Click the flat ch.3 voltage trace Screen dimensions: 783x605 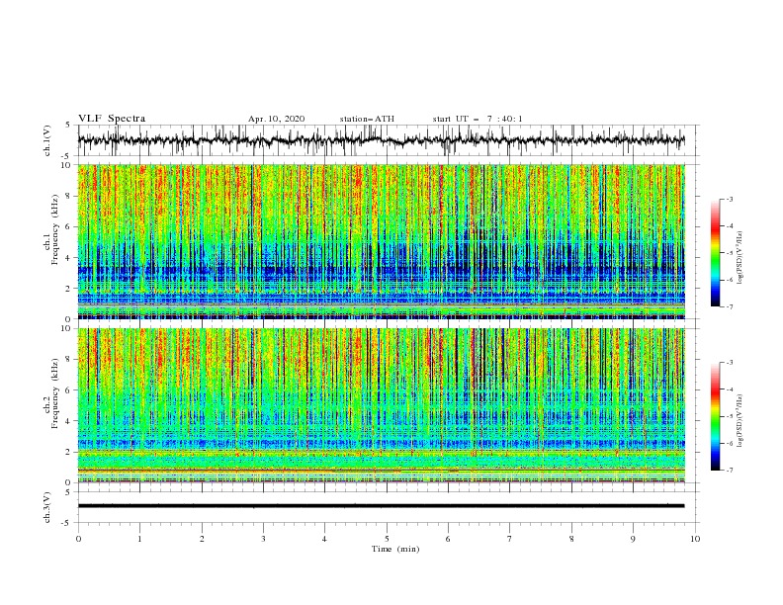tap(381, 506)
